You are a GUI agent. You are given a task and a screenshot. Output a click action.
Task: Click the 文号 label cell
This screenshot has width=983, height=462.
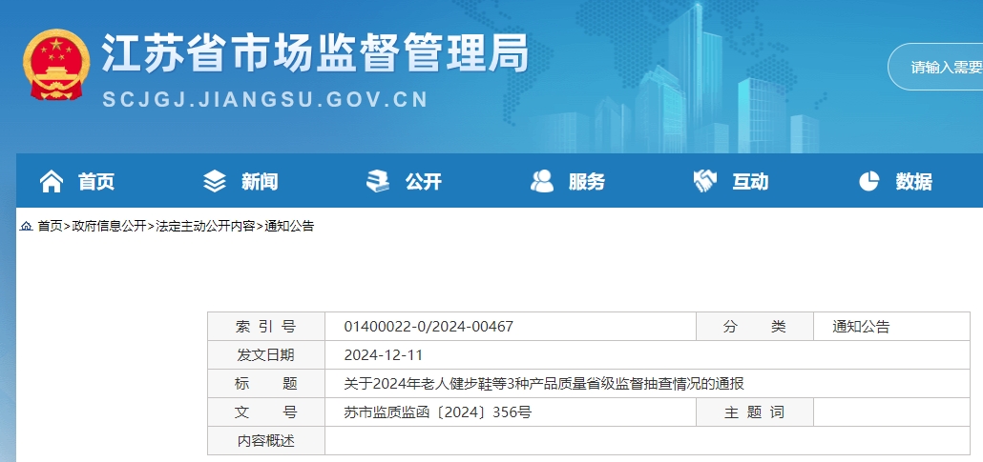coord(266,412)
